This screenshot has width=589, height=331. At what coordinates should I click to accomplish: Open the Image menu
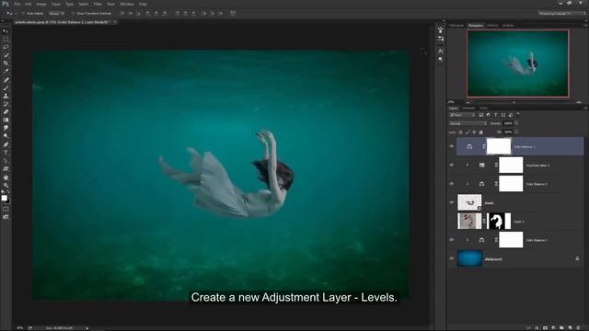pyautogui.click(x=41, y=4)
